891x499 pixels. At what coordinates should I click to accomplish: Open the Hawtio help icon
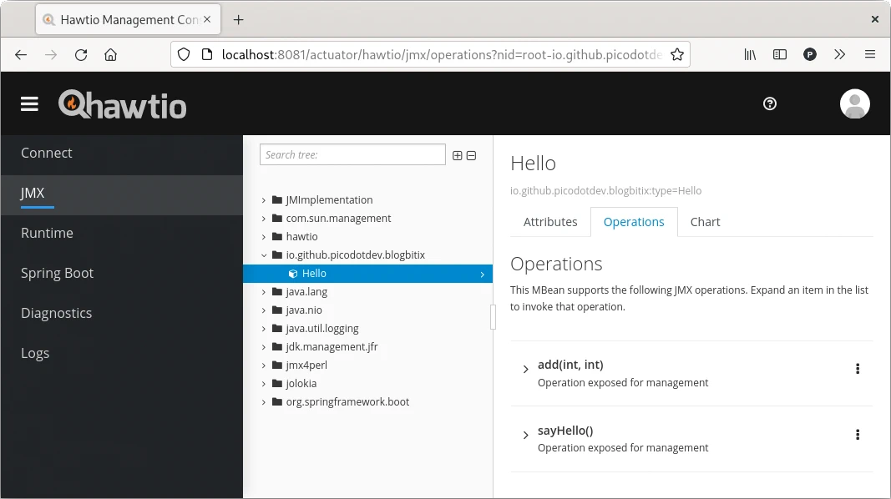click(769, 104)
